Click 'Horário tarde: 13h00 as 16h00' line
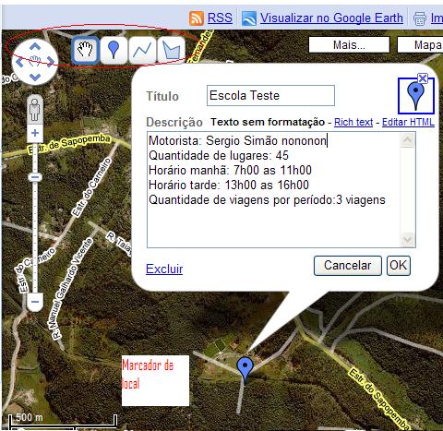This screenshot has width=443, height=431. (x=229, y=186)
